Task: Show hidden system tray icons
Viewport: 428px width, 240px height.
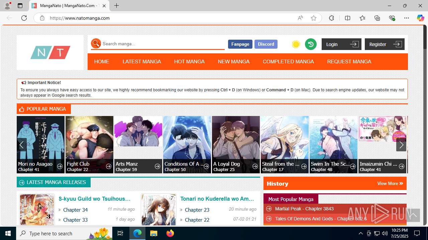Action: [360, 233]
